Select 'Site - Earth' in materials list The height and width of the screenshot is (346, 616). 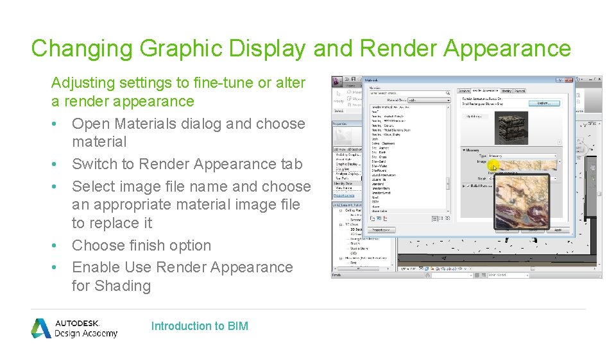379,152
